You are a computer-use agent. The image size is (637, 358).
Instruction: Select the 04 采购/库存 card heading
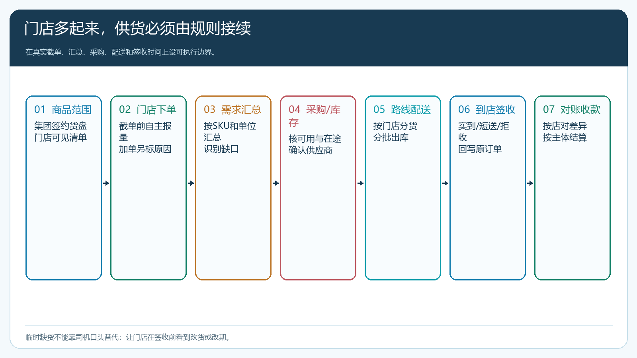pos(315,116)
